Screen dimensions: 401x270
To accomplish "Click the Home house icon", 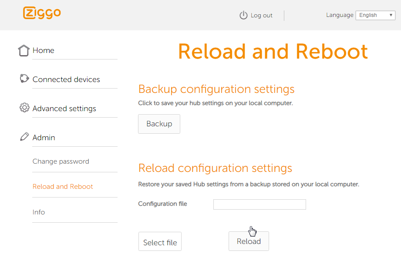I will [24, 50].
